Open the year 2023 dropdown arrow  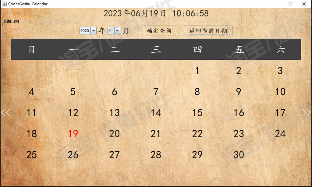tap(94, 31)
